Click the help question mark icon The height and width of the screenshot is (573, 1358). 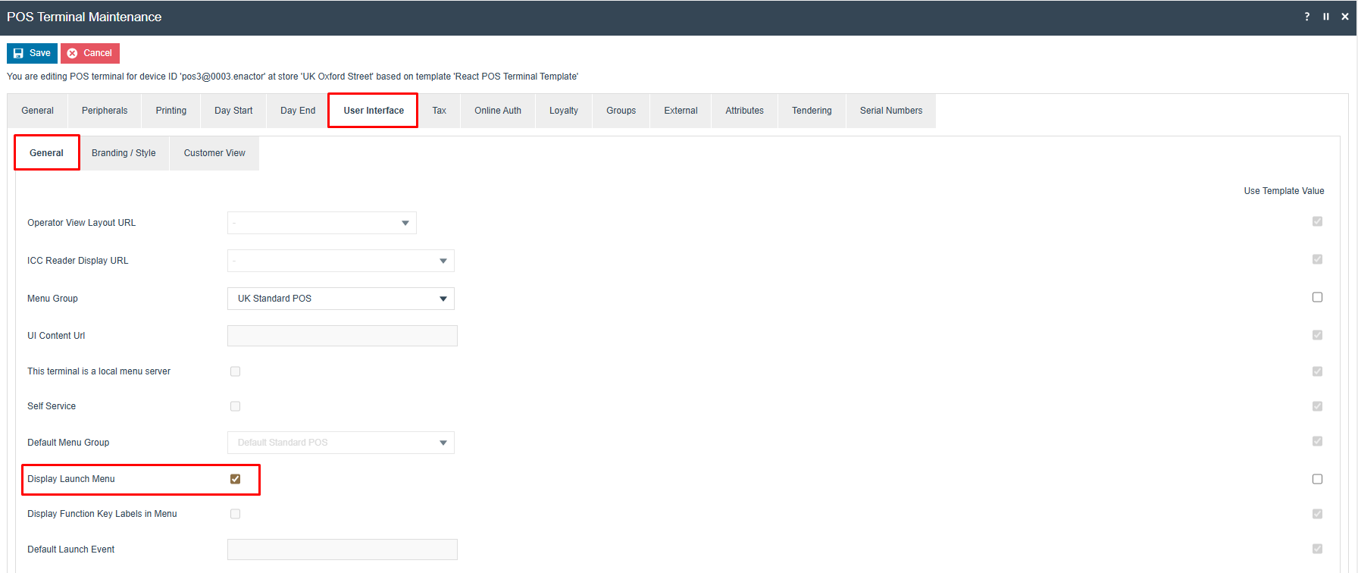(x=1306, y=17)
